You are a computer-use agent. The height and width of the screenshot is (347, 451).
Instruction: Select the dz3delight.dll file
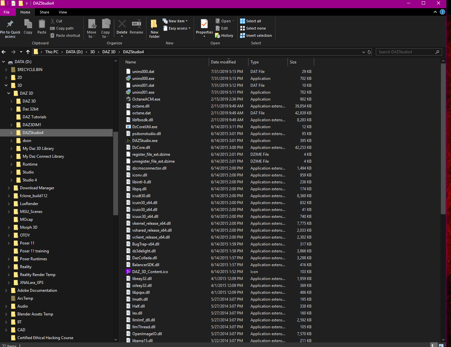144,251
